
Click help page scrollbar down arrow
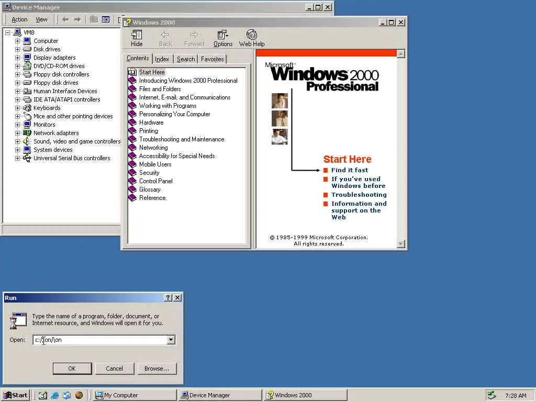(401, 244)
